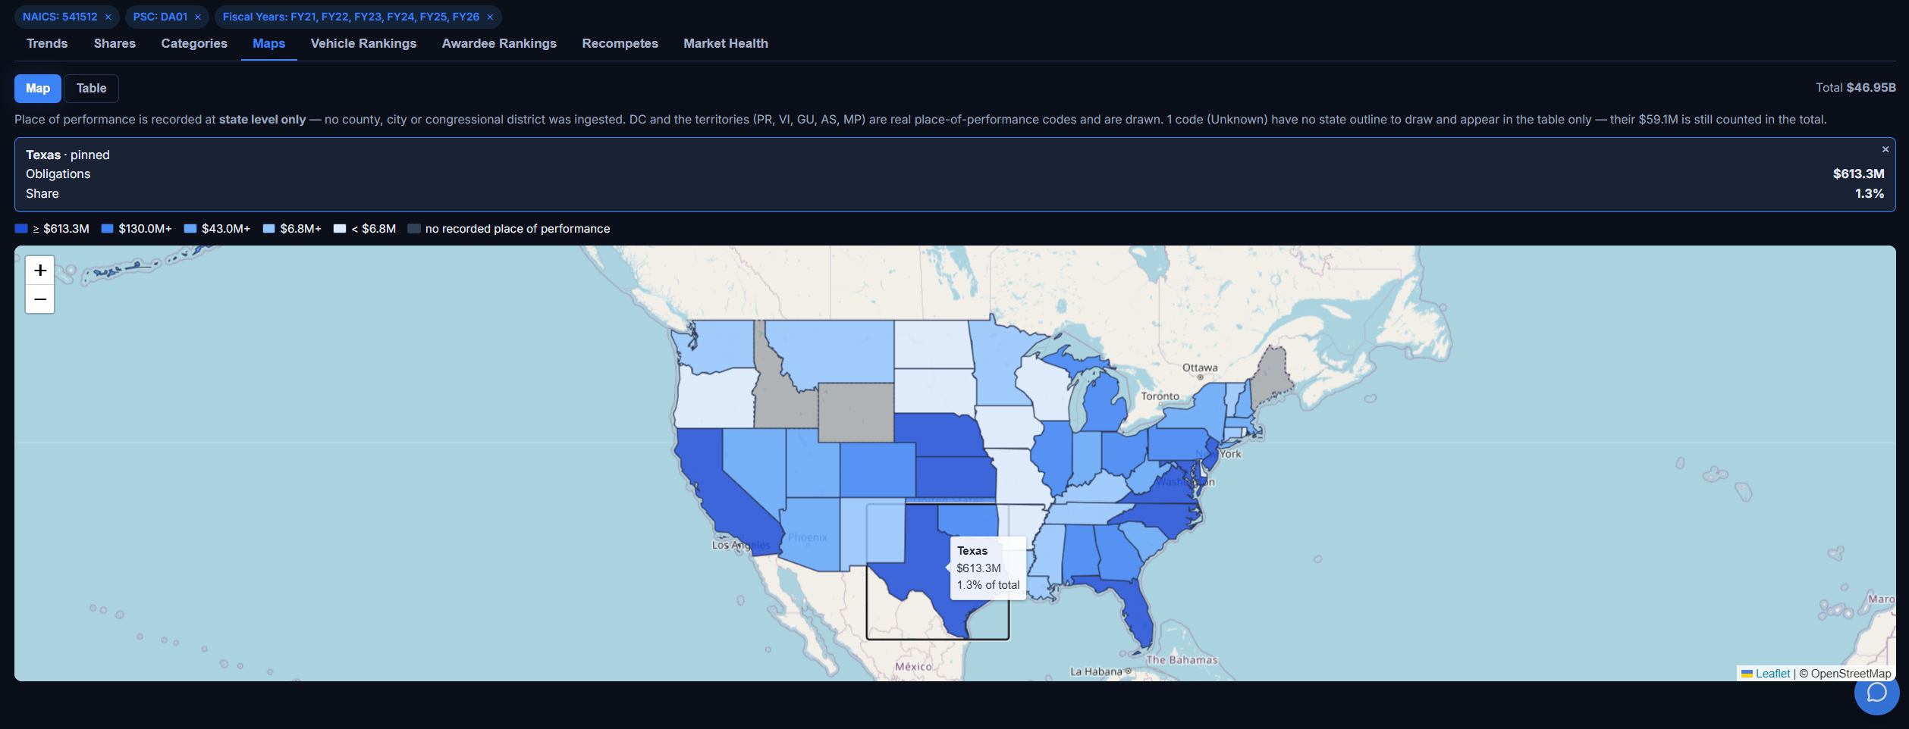Close the pinned Texas details panel
1909x729 pixels.
click(x=1885, y=149)
